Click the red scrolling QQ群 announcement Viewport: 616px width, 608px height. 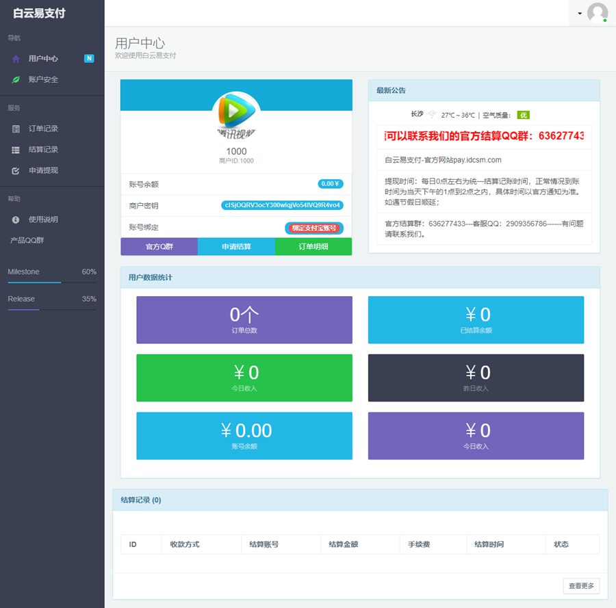484,136
